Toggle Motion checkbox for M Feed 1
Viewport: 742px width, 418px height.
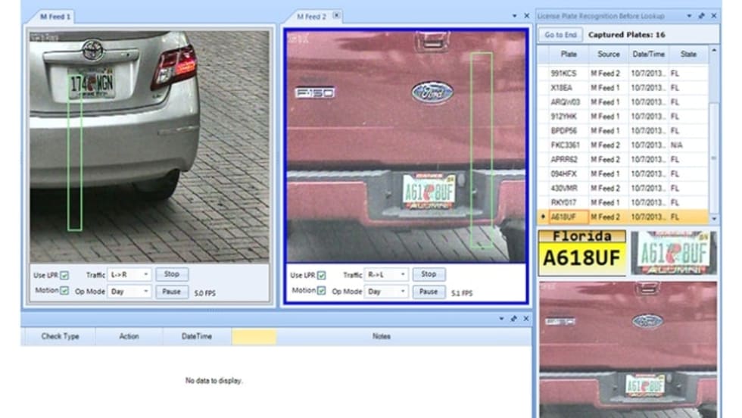tap(64, 291)
